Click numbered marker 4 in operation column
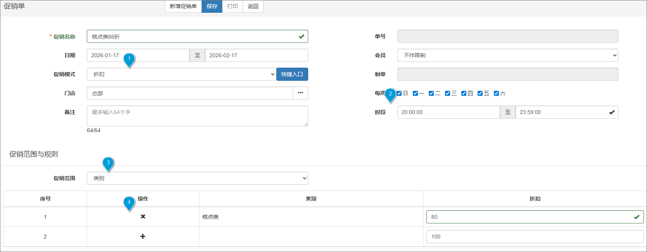This screenshot has width=647, height=252. [129, 202]
